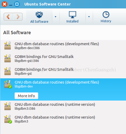This screenshot has height=134, width=126.
Task: Expand the All Software dropdown arrow
Action: click(55, 17)
